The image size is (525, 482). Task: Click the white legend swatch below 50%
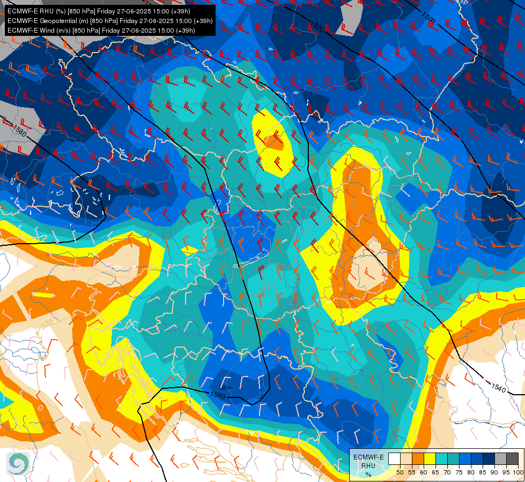point(394,458)
